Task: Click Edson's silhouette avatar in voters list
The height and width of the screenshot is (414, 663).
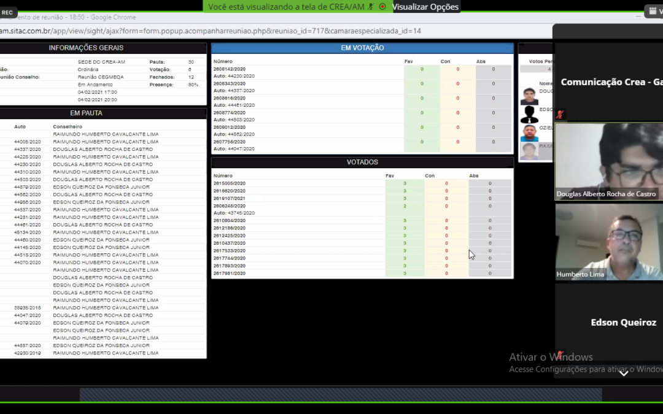Action: click(x=529, y=115)
